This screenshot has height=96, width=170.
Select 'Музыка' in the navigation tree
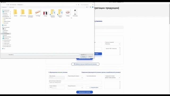coord(5,35)
